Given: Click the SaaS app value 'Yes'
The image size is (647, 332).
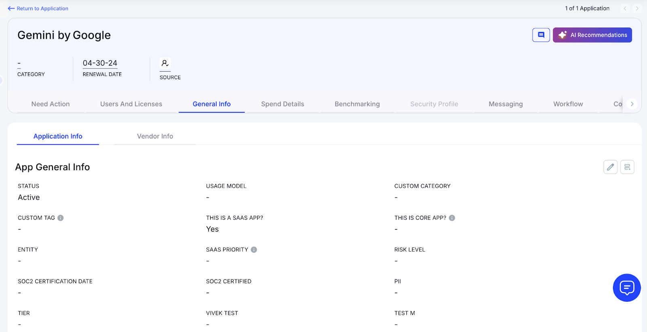Looking at the screenshot, I should pyautogui.click(x=212, y=229).
